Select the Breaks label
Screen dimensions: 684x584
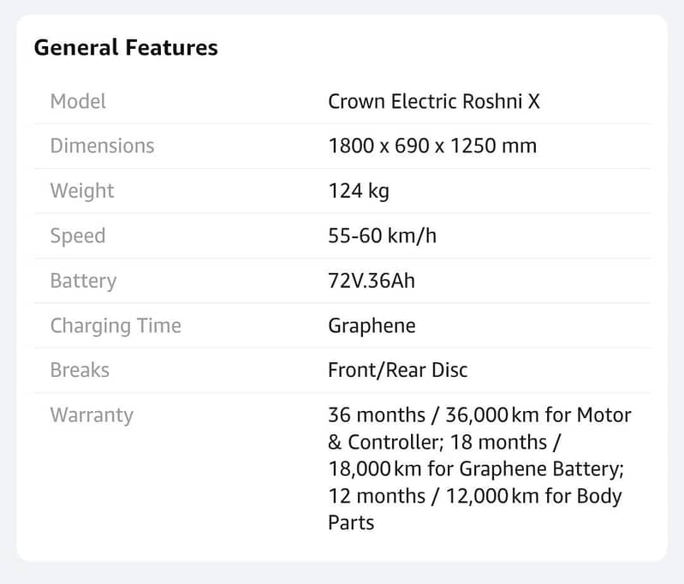tap(80, 370)
